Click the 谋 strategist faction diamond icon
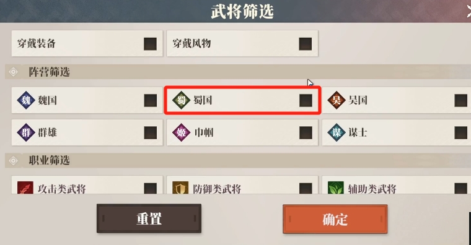Viewport: 471px width, 245px height. 337,132
